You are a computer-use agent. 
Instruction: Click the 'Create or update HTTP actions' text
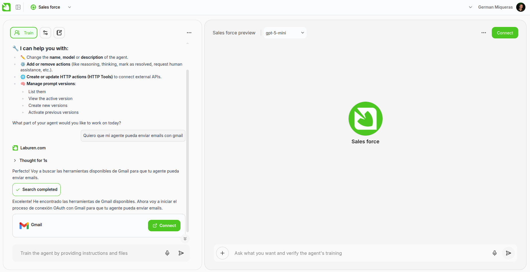[70, 77]
